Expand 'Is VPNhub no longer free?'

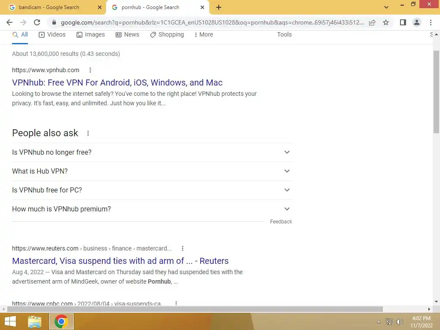[x=152, y=153]
